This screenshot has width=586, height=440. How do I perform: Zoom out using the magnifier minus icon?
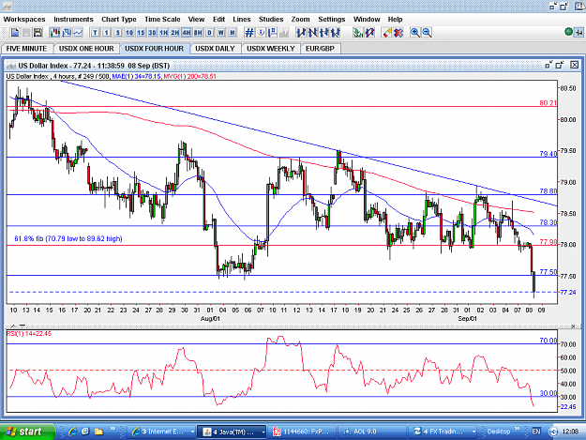(427, 33)
